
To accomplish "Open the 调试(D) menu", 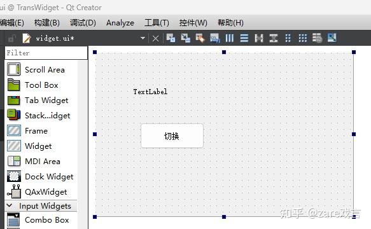I will click(83, 23).
